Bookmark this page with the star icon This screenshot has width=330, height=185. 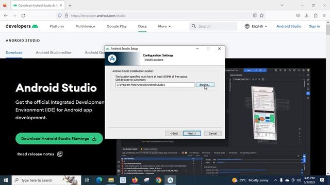(261, 15)
